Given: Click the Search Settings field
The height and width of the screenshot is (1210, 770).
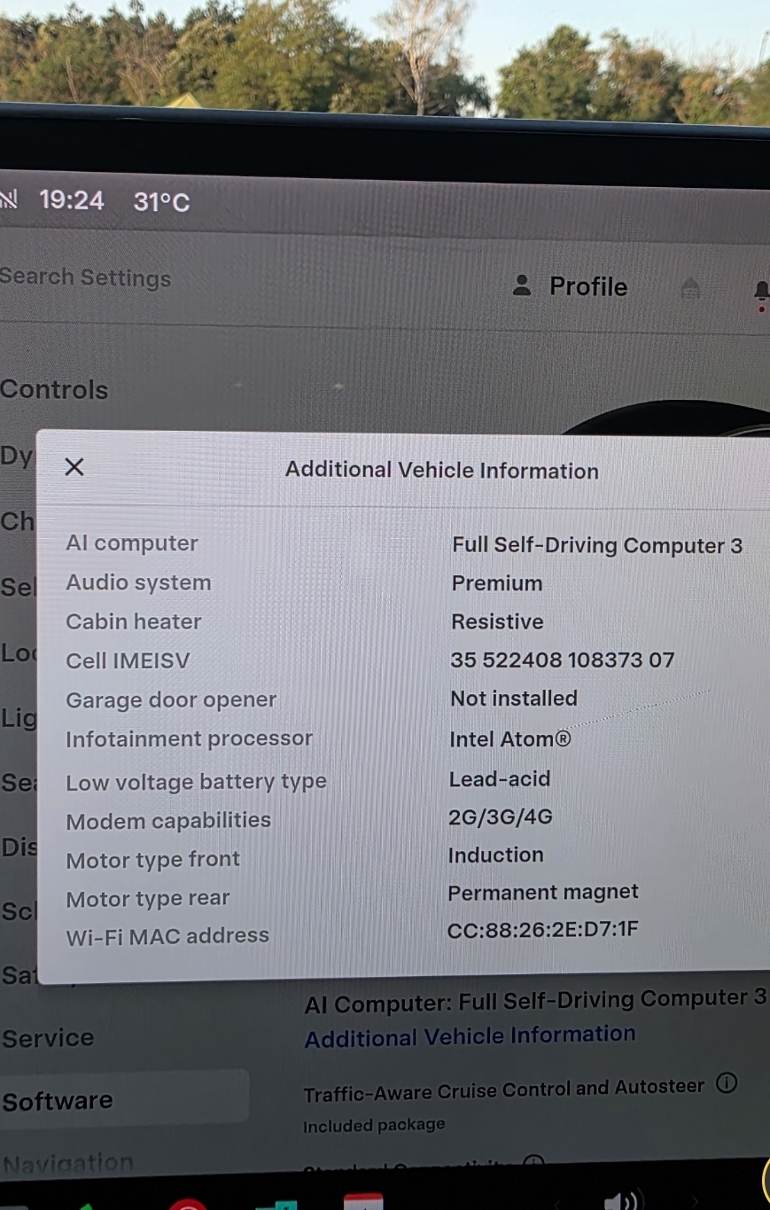Looking at the screenshot, I should click(86, 277).
